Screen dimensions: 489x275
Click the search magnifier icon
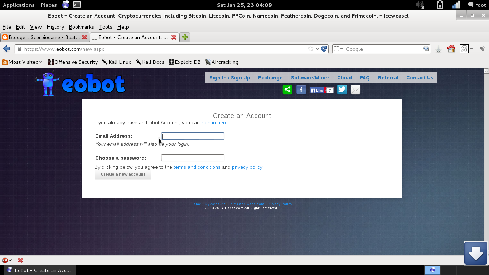426,49
